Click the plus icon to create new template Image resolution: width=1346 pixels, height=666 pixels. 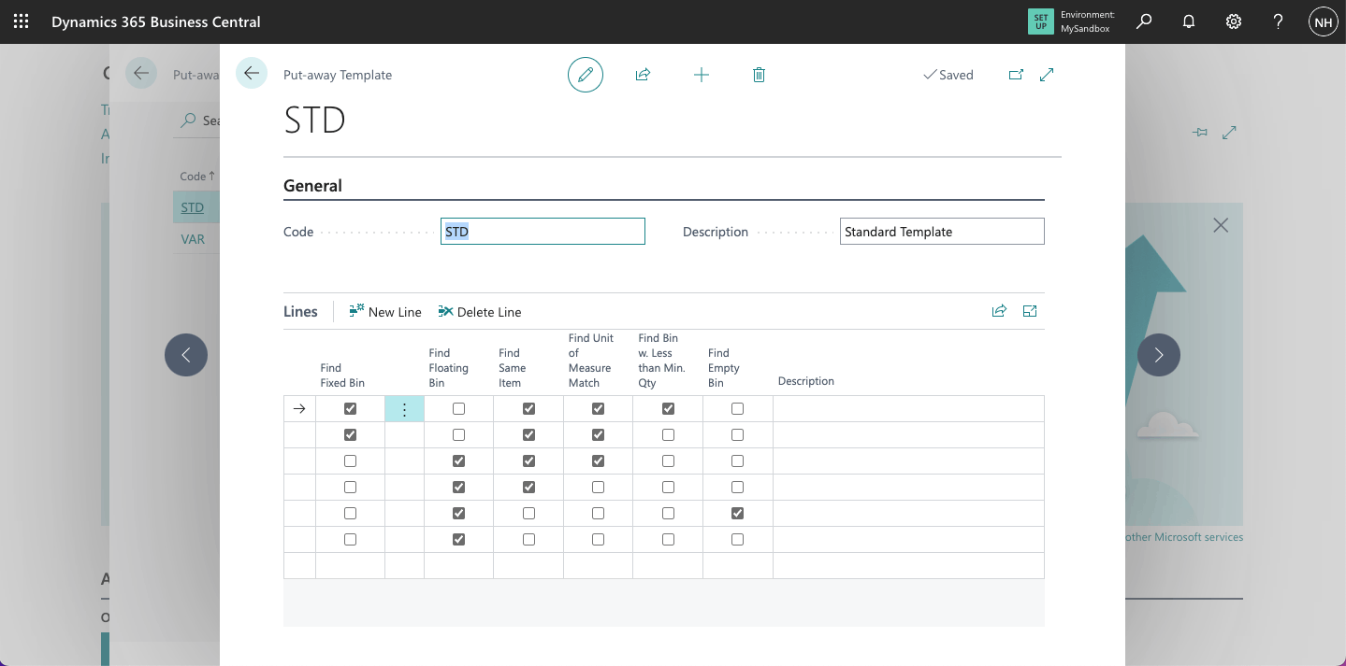coord(702,75)
